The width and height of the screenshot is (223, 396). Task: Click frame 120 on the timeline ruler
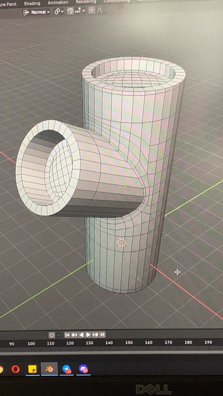[70, 343]
